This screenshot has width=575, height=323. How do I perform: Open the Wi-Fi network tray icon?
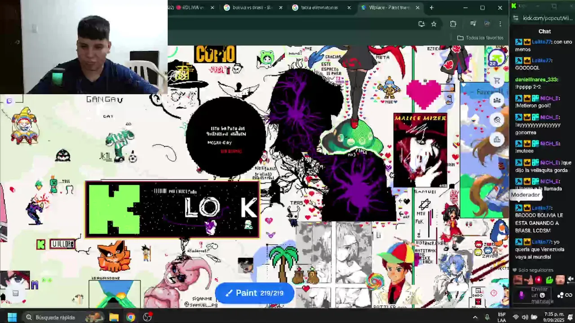click(x=516, y=317)
